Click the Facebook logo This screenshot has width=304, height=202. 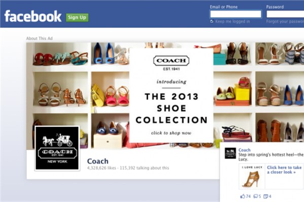coord(33,16)
